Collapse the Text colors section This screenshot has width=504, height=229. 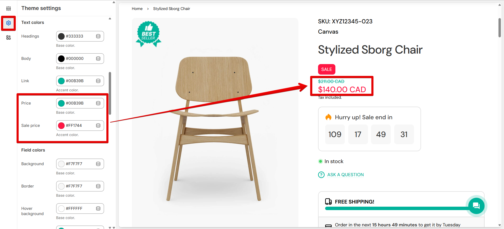click(x=110, y=19)
